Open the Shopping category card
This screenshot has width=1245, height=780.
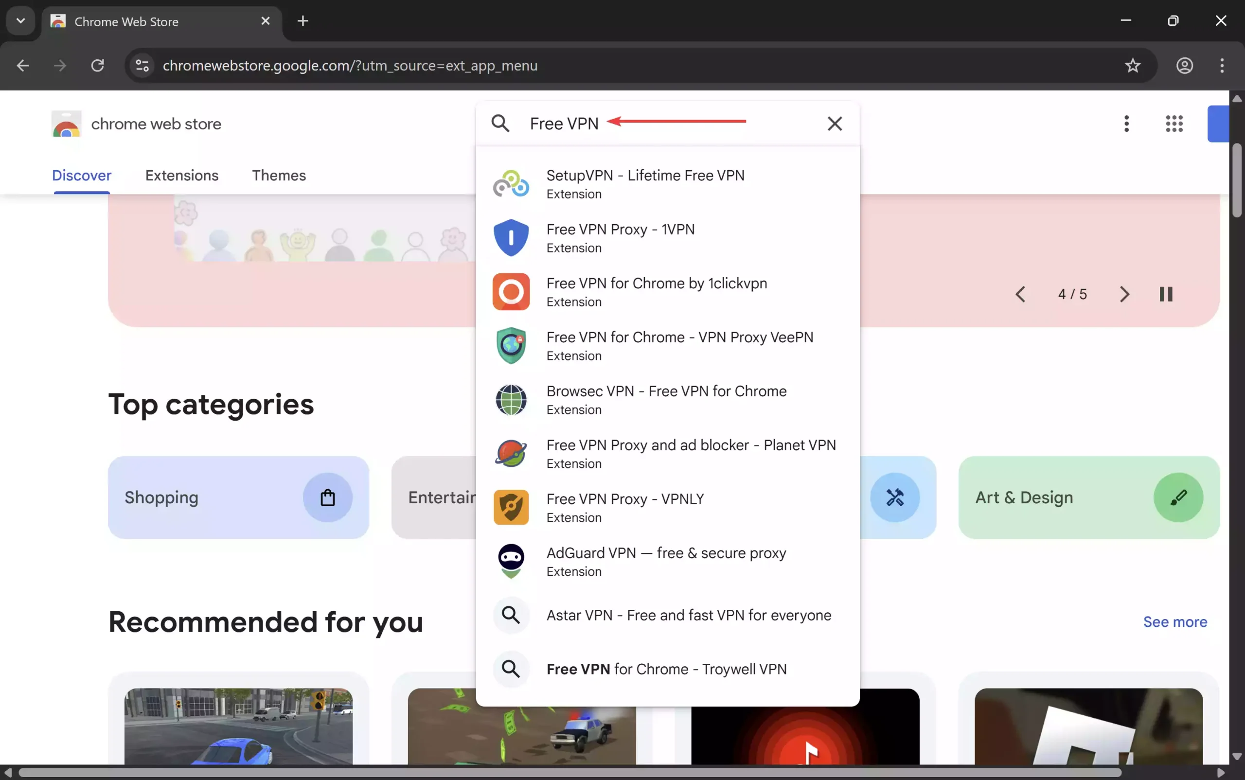pos(238,497)
